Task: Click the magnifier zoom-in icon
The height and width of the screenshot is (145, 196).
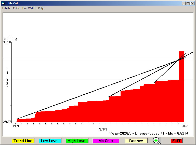Action: (x=157, y=140)
